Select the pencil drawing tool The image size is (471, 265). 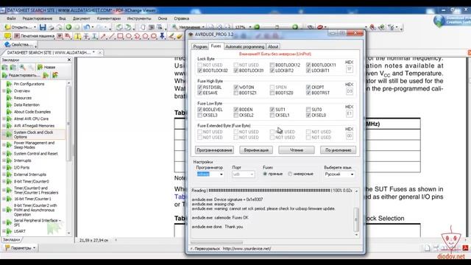click(171, 36)
